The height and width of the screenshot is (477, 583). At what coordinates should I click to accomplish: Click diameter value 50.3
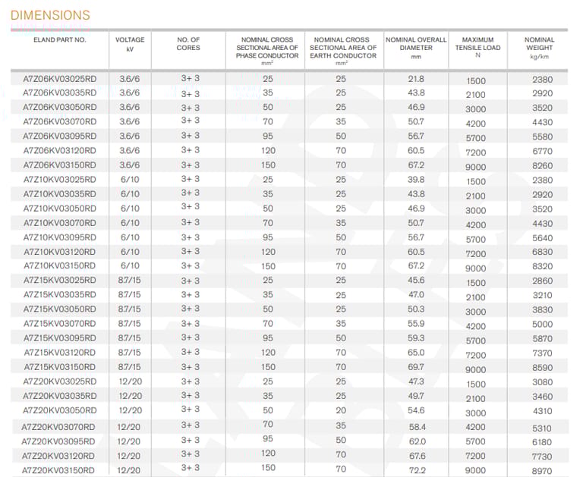[416, 309]
